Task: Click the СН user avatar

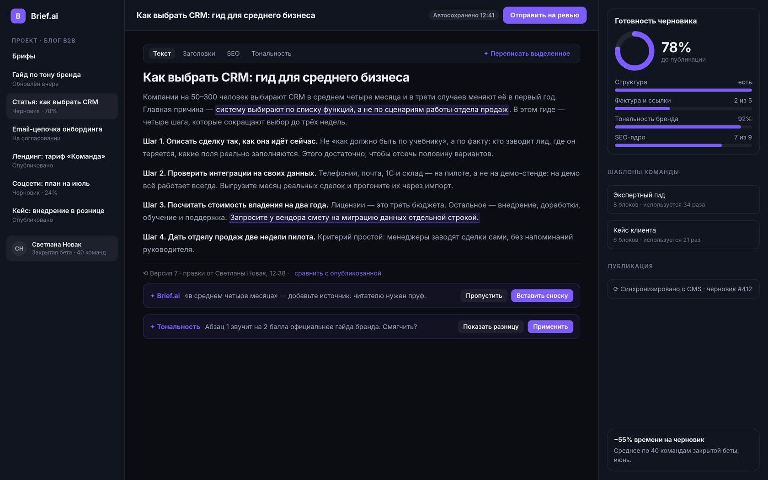Action: point(19,249)
